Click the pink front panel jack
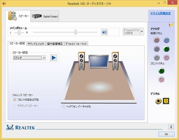Viewport: 179px width, 140px height. (161, 79)
